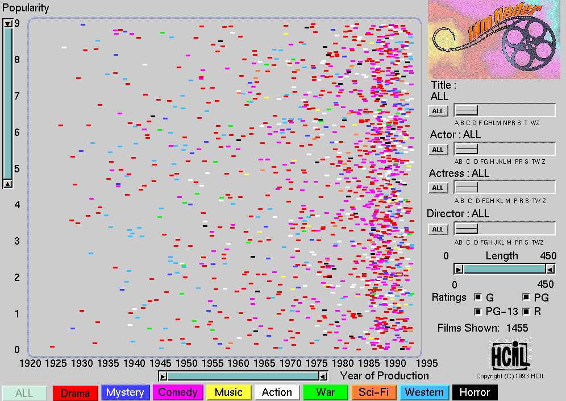Image resolution: width=566 pixels, height=401 pixels.
Task: Click the Actress alphabet slider thumb
Action: [467, 187]
